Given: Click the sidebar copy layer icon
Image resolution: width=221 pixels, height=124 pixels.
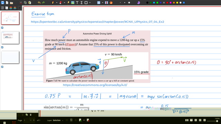Looking at the screenshot, I should click(27, 115).
